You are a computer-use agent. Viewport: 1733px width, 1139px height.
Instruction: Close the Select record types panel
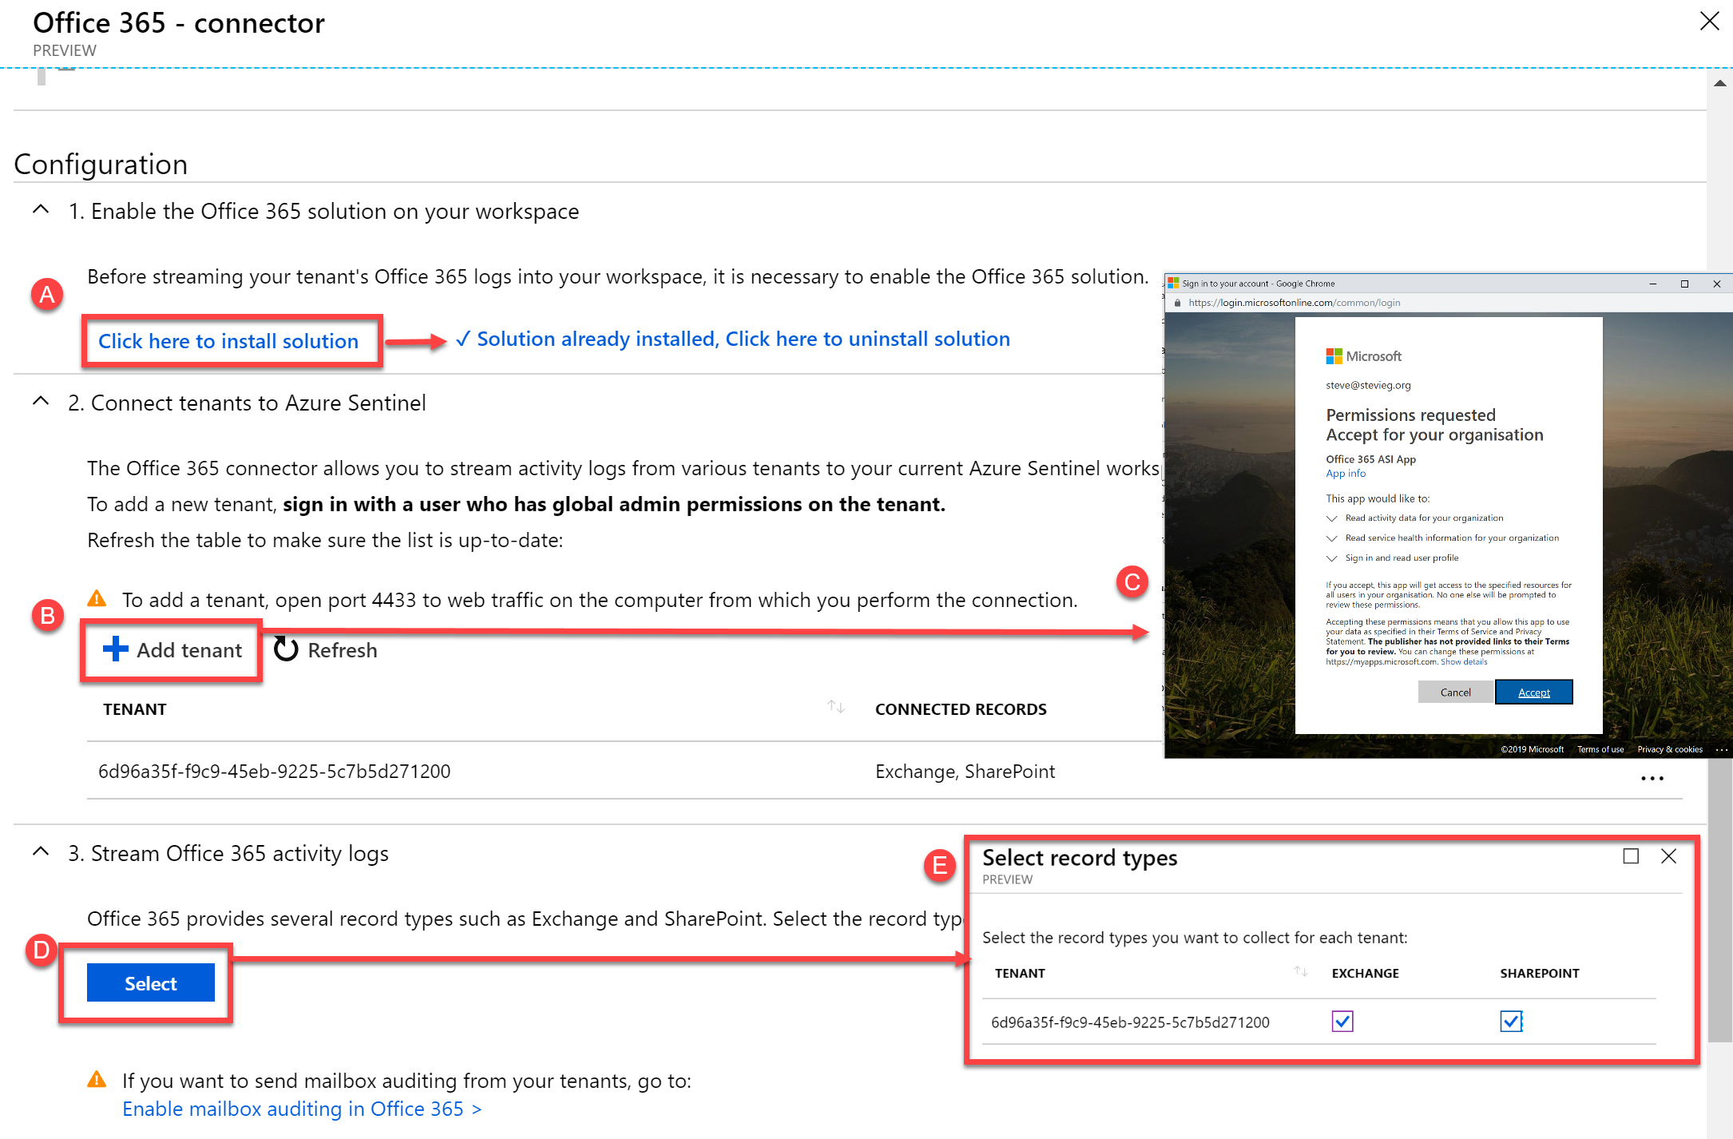coord(1668,856)
